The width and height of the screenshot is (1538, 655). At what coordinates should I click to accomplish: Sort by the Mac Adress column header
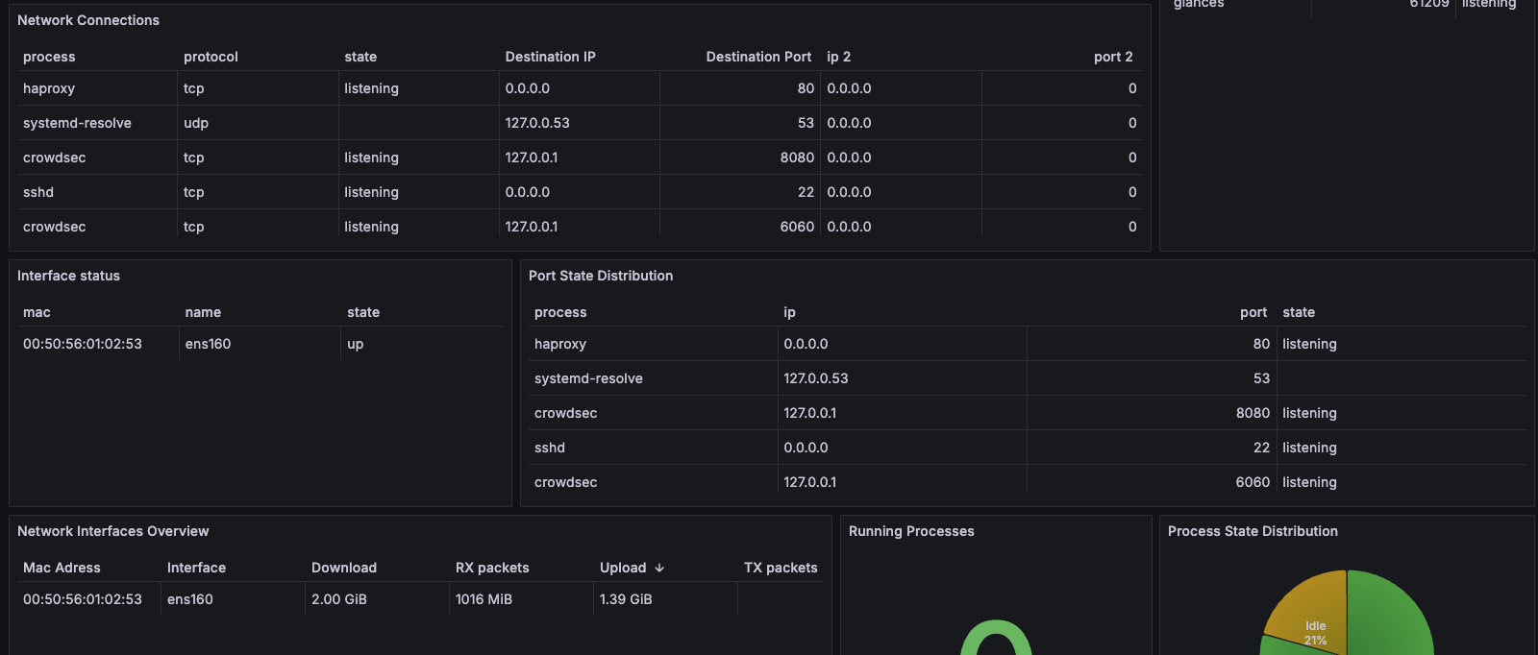[62, 568]
